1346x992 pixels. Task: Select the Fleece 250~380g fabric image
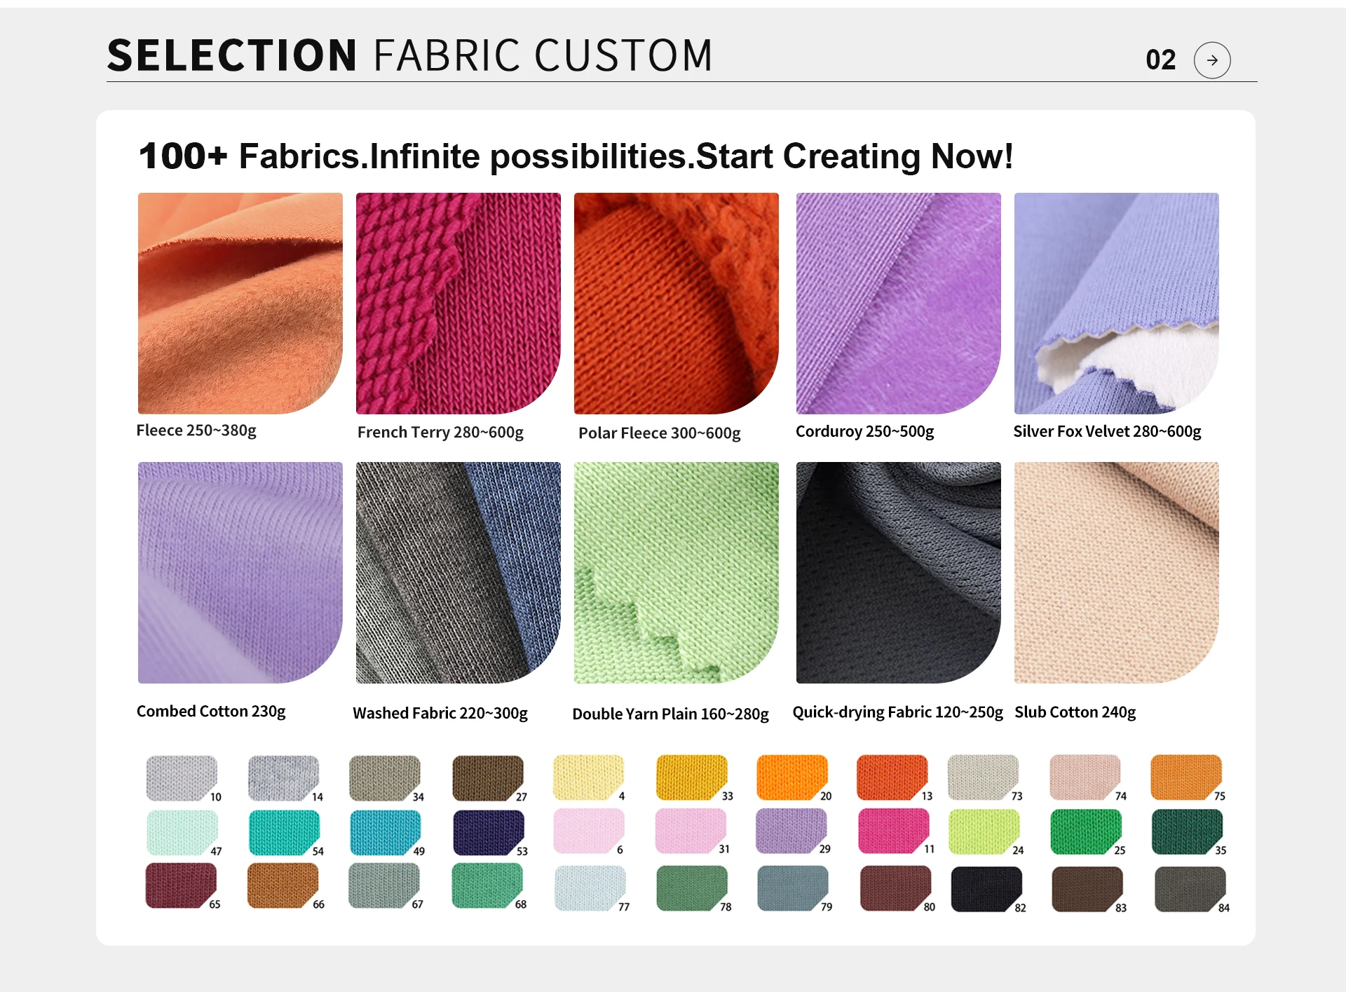click(x=240, y=303)
